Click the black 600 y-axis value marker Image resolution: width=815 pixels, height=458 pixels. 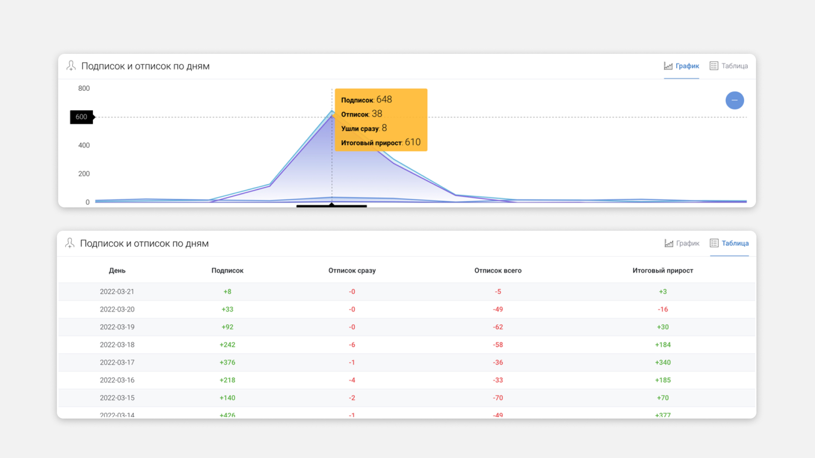(81, 117)
